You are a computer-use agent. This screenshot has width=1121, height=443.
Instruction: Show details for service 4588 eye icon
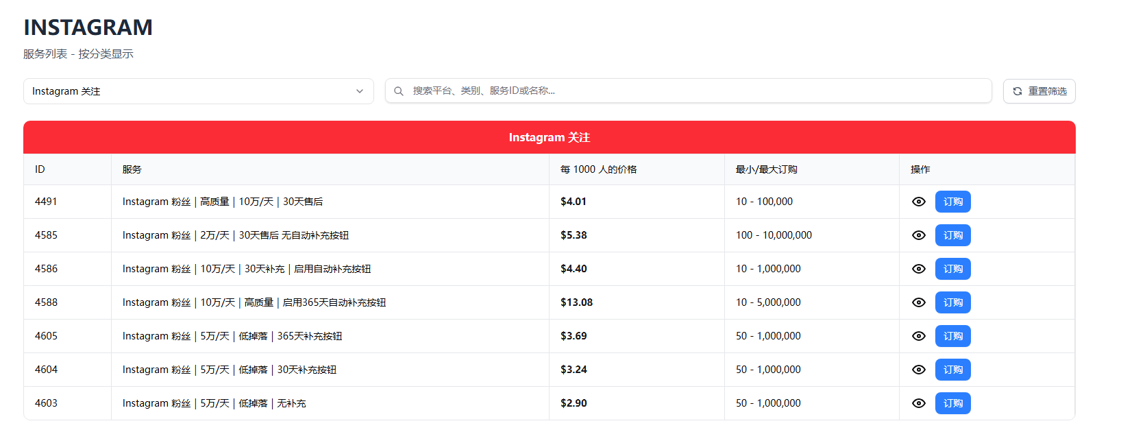pyautogui.click(x=919, y=302)
